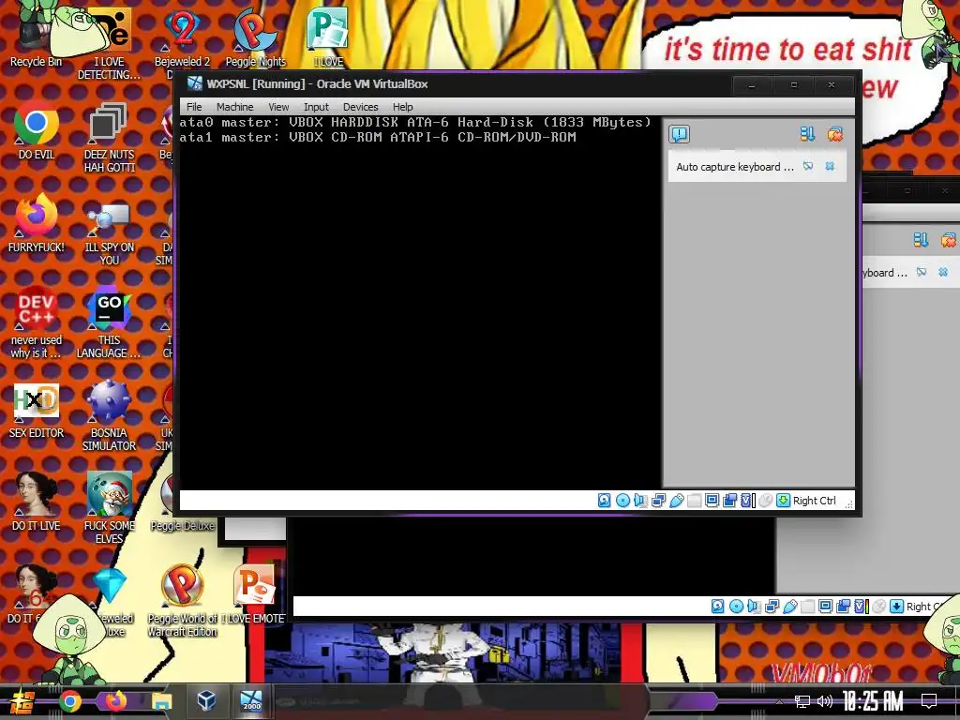The width and height of the screenshot is (960, 720).
Task: Dismiss the notification in background VM window
Action: [943, 272]
